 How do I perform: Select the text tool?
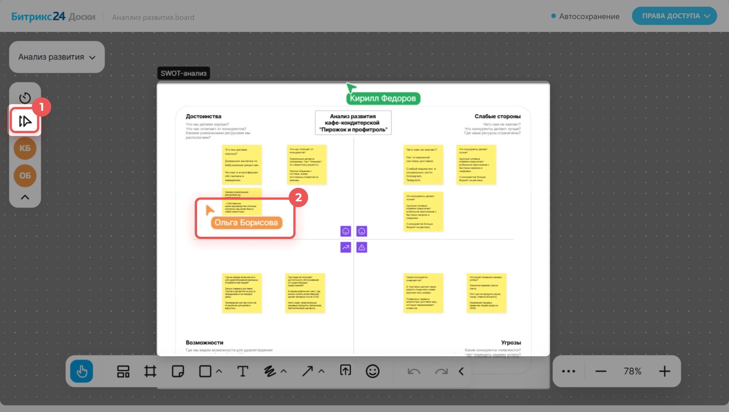243,371
